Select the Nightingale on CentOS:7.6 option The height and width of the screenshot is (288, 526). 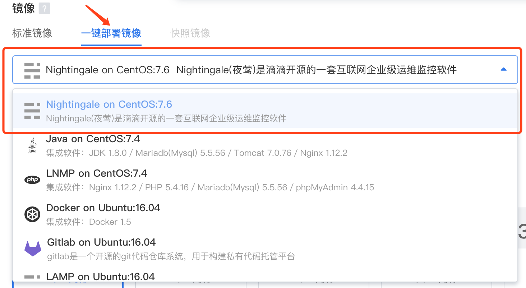(x=109, y=104)
